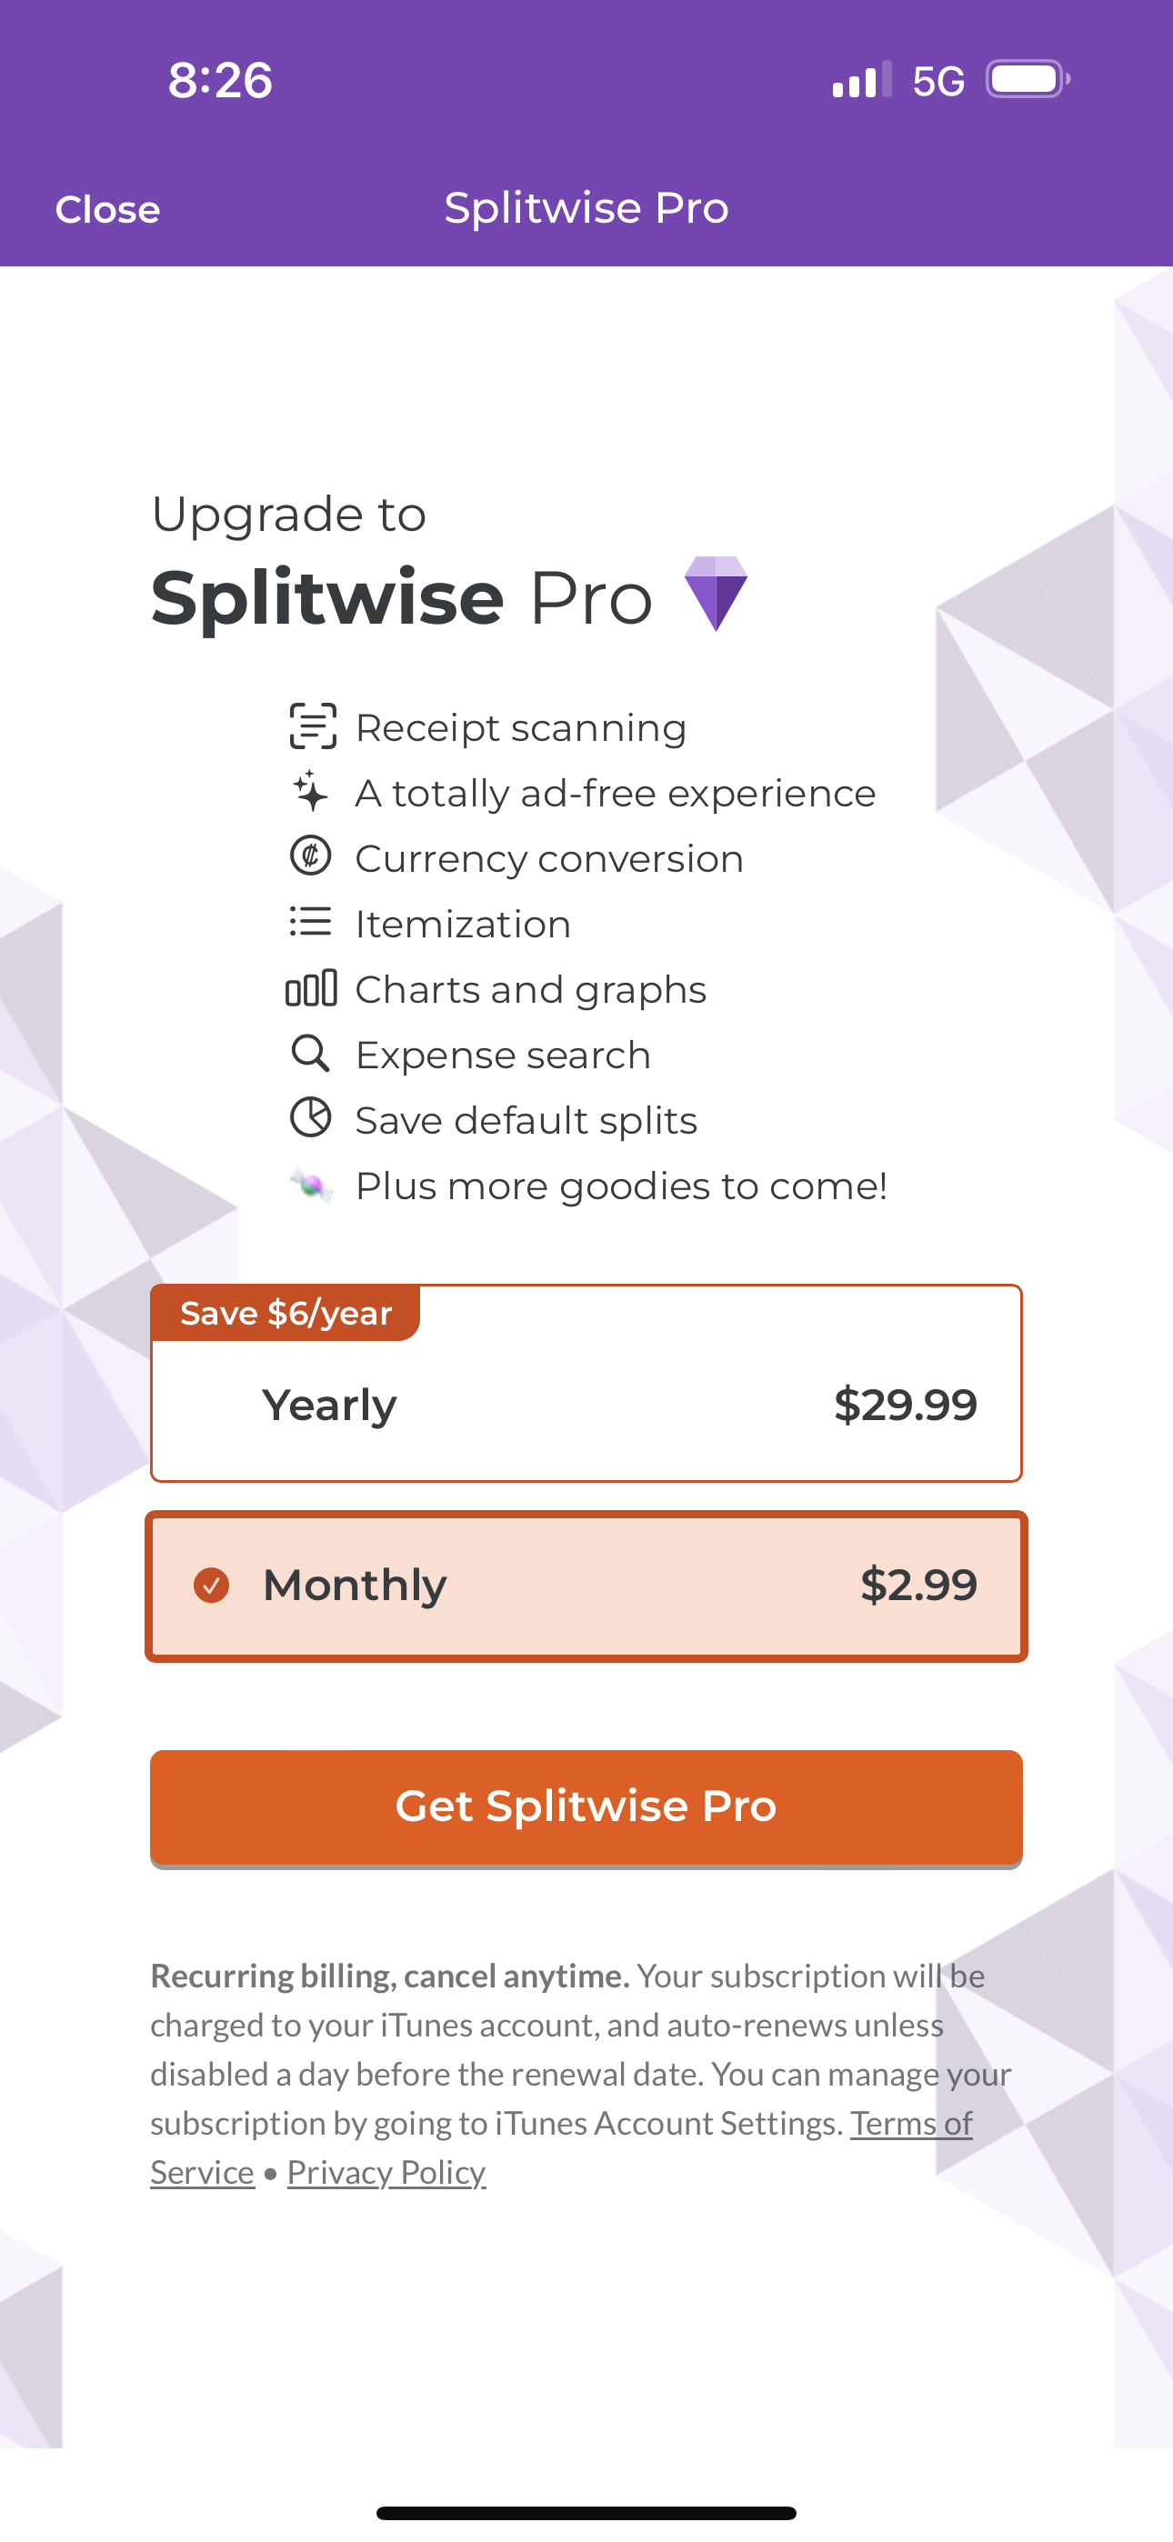
Task: Tap the $29.99 yearly price
Action: [x=906, y=1406]
